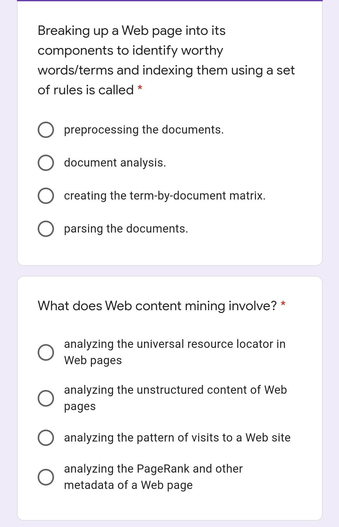This screenshot has height=527, width=339.
Task: Click the label "Web pages" under the first option
Action: point(92,360)
